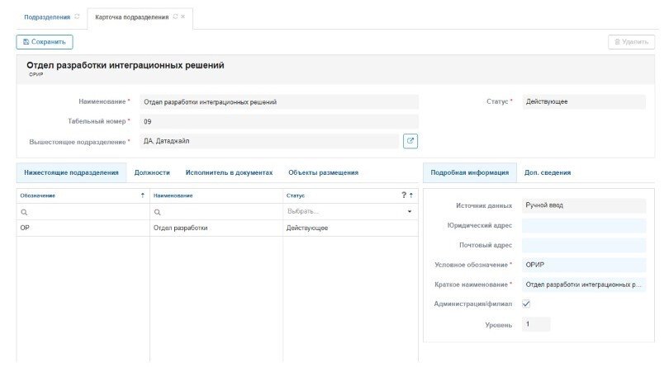Open the Статус filter dropdown Выбрать...

click(x=349, y=212)
